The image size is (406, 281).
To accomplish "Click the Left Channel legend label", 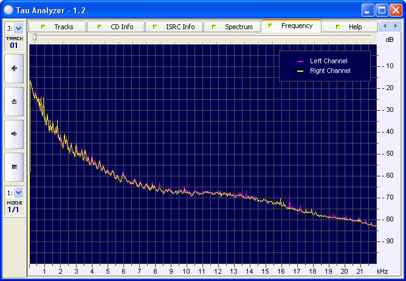I will tap(329, 61).
